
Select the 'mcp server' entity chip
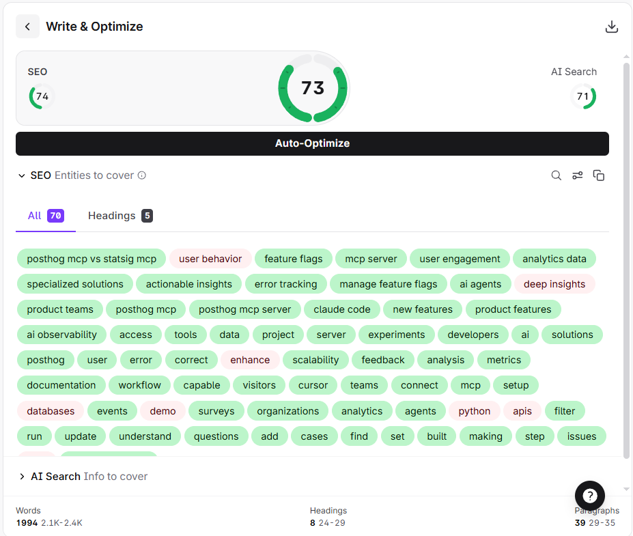371,259
